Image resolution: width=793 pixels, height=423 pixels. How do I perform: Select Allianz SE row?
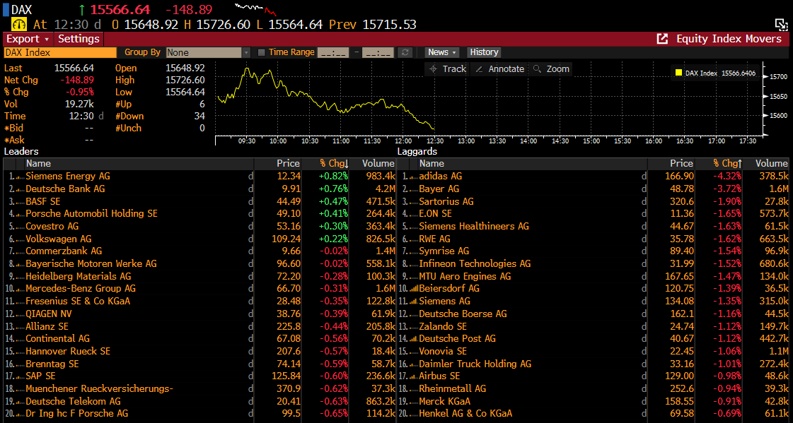click(x=199, y=326)
